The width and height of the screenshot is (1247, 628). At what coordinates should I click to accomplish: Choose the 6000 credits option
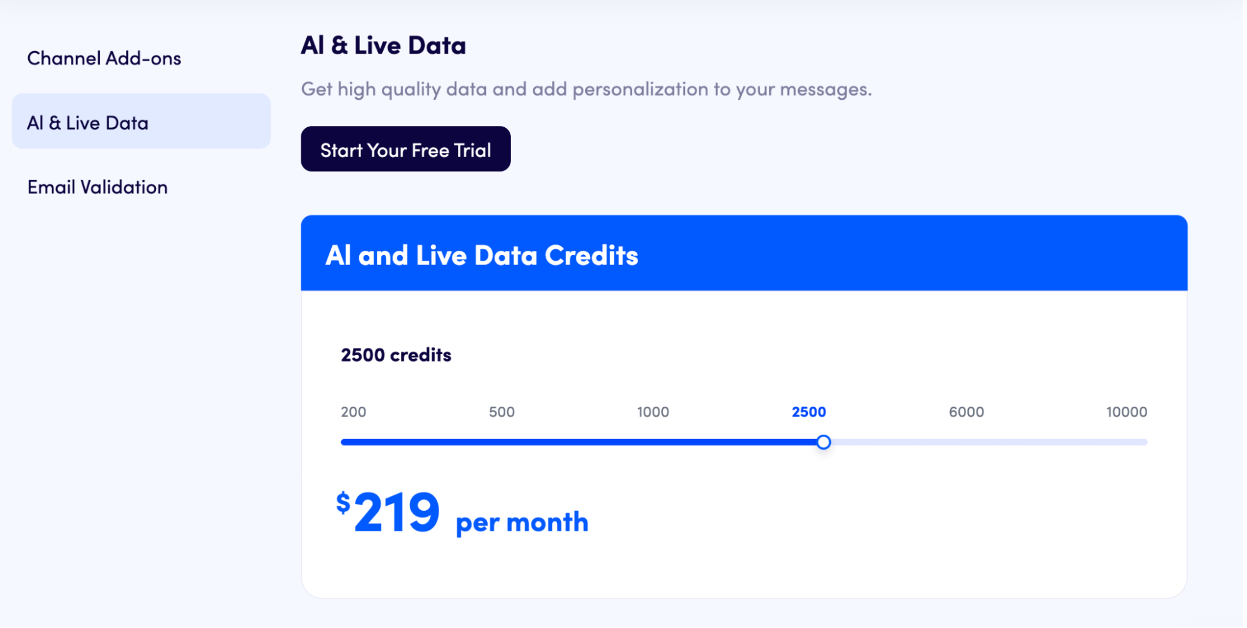pyautogui.click(x=968, y=412)
